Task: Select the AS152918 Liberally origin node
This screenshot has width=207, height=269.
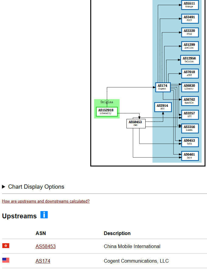Action: coord(107,112)
